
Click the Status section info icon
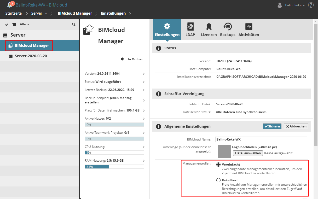(158, 48)
